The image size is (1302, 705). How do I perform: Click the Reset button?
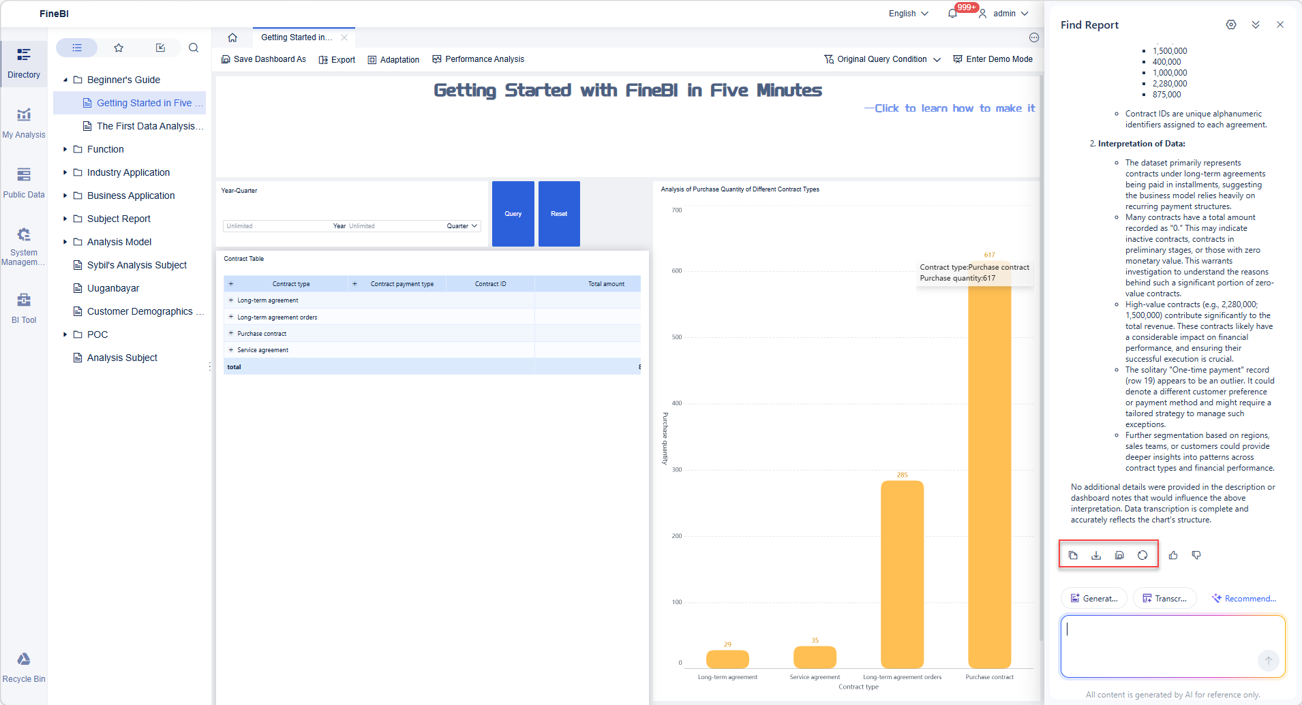tap(559, 214)
